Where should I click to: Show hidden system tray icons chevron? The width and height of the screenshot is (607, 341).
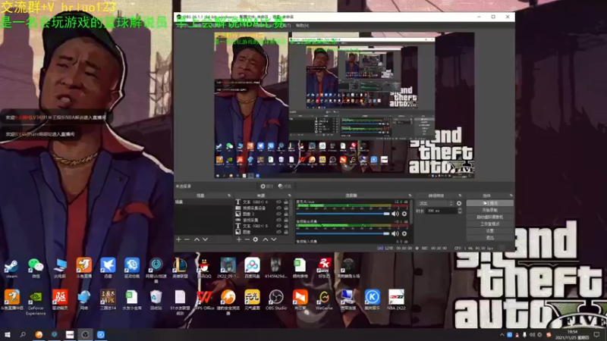(502, 335)
